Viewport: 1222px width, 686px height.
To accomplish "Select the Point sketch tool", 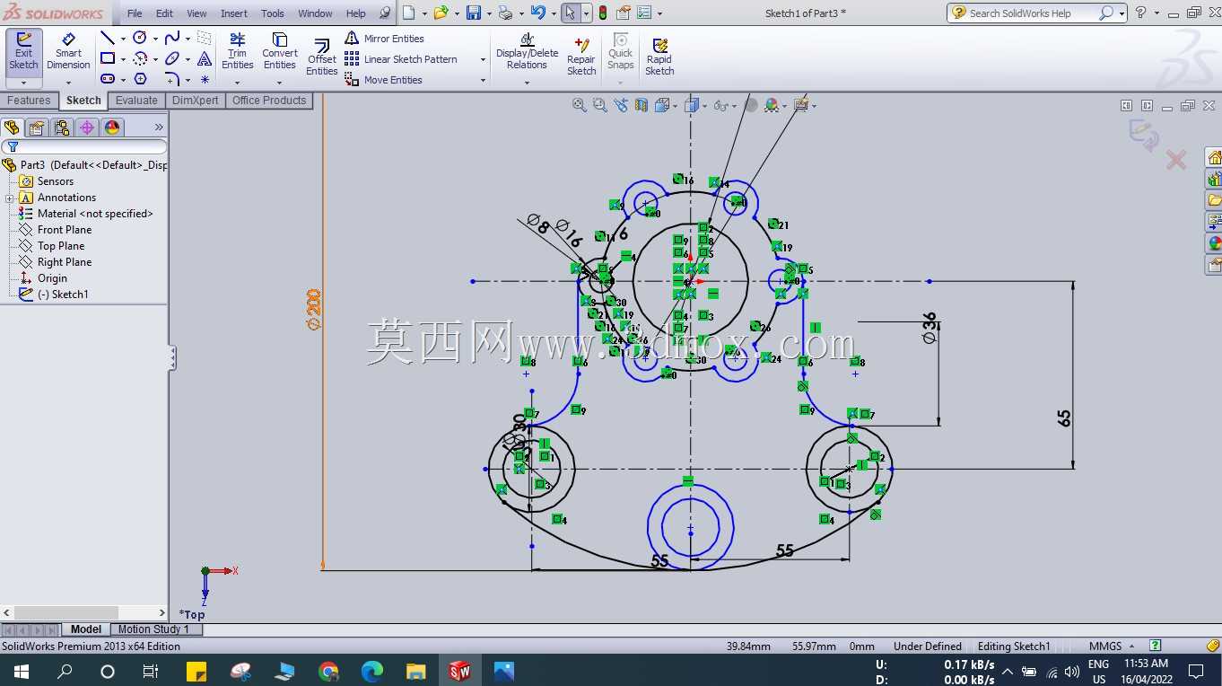I will coord(205,79).
